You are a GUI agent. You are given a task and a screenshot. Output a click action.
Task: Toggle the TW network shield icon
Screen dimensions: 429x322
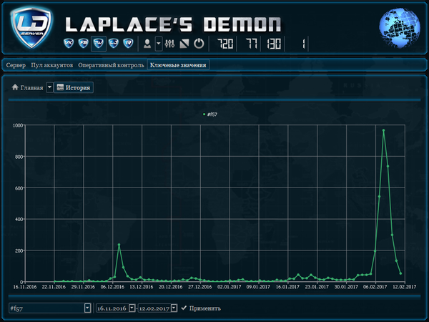[99, 43]
